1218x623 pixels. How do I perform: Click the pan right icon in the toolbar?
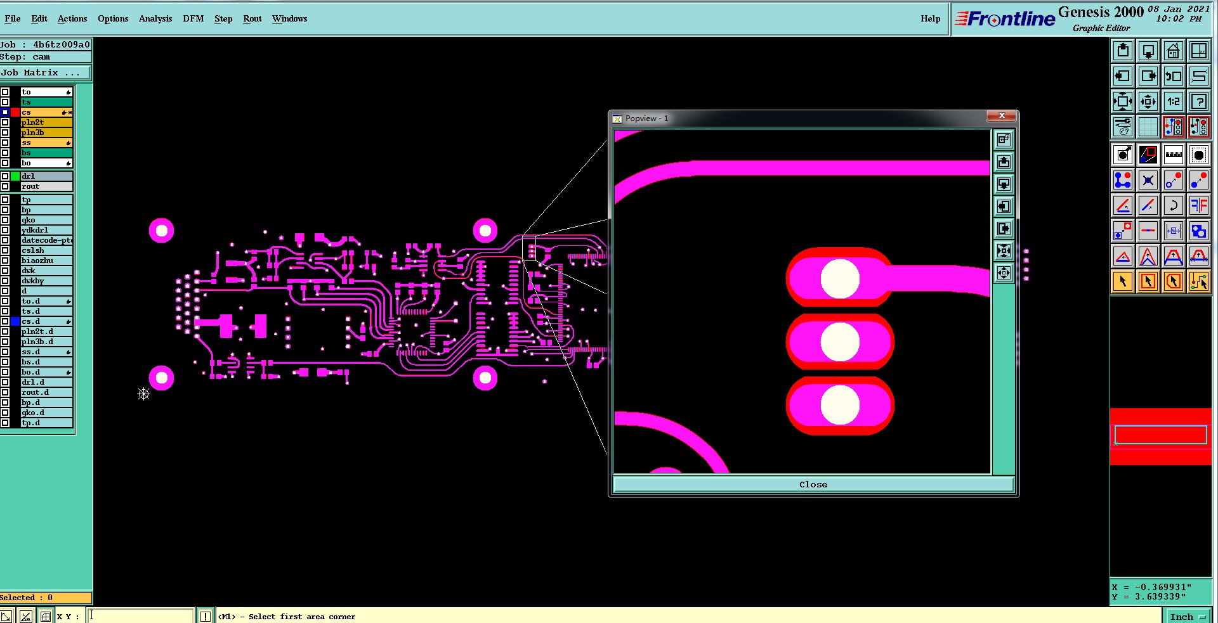1148,76
